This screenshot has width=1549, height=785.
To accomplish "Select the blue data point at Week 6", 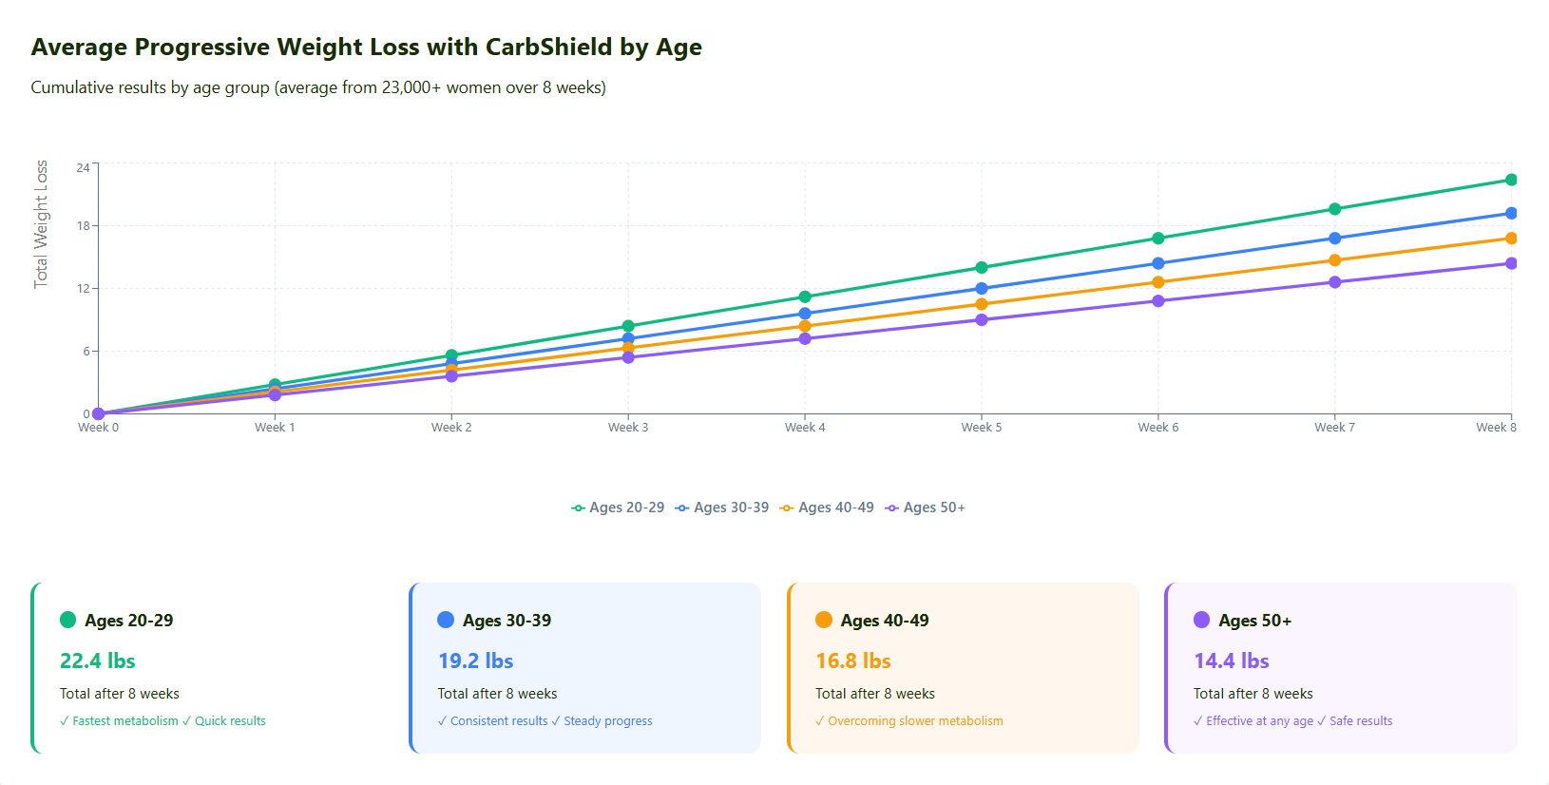I will pyautogui.click(x=1157, y=263).
